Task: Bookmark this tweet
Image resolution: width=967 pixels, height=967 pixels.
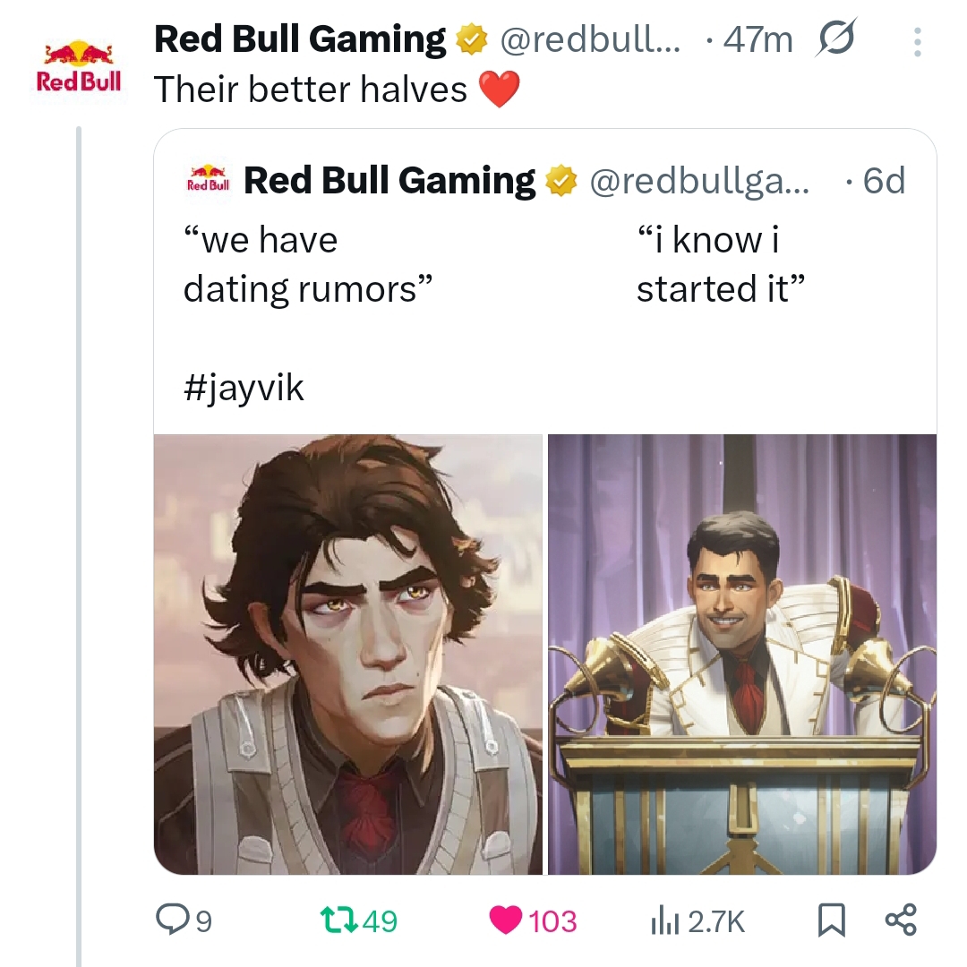Action: click(x=831, y=920)
